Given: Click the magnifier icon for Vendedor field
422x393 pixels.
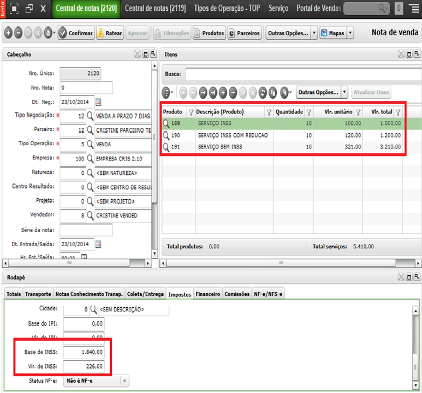Looking at the screenshot, I should coord(90,215).
